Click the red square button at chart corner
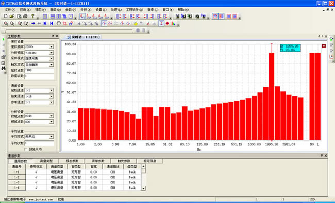 (x=324, y=46)
